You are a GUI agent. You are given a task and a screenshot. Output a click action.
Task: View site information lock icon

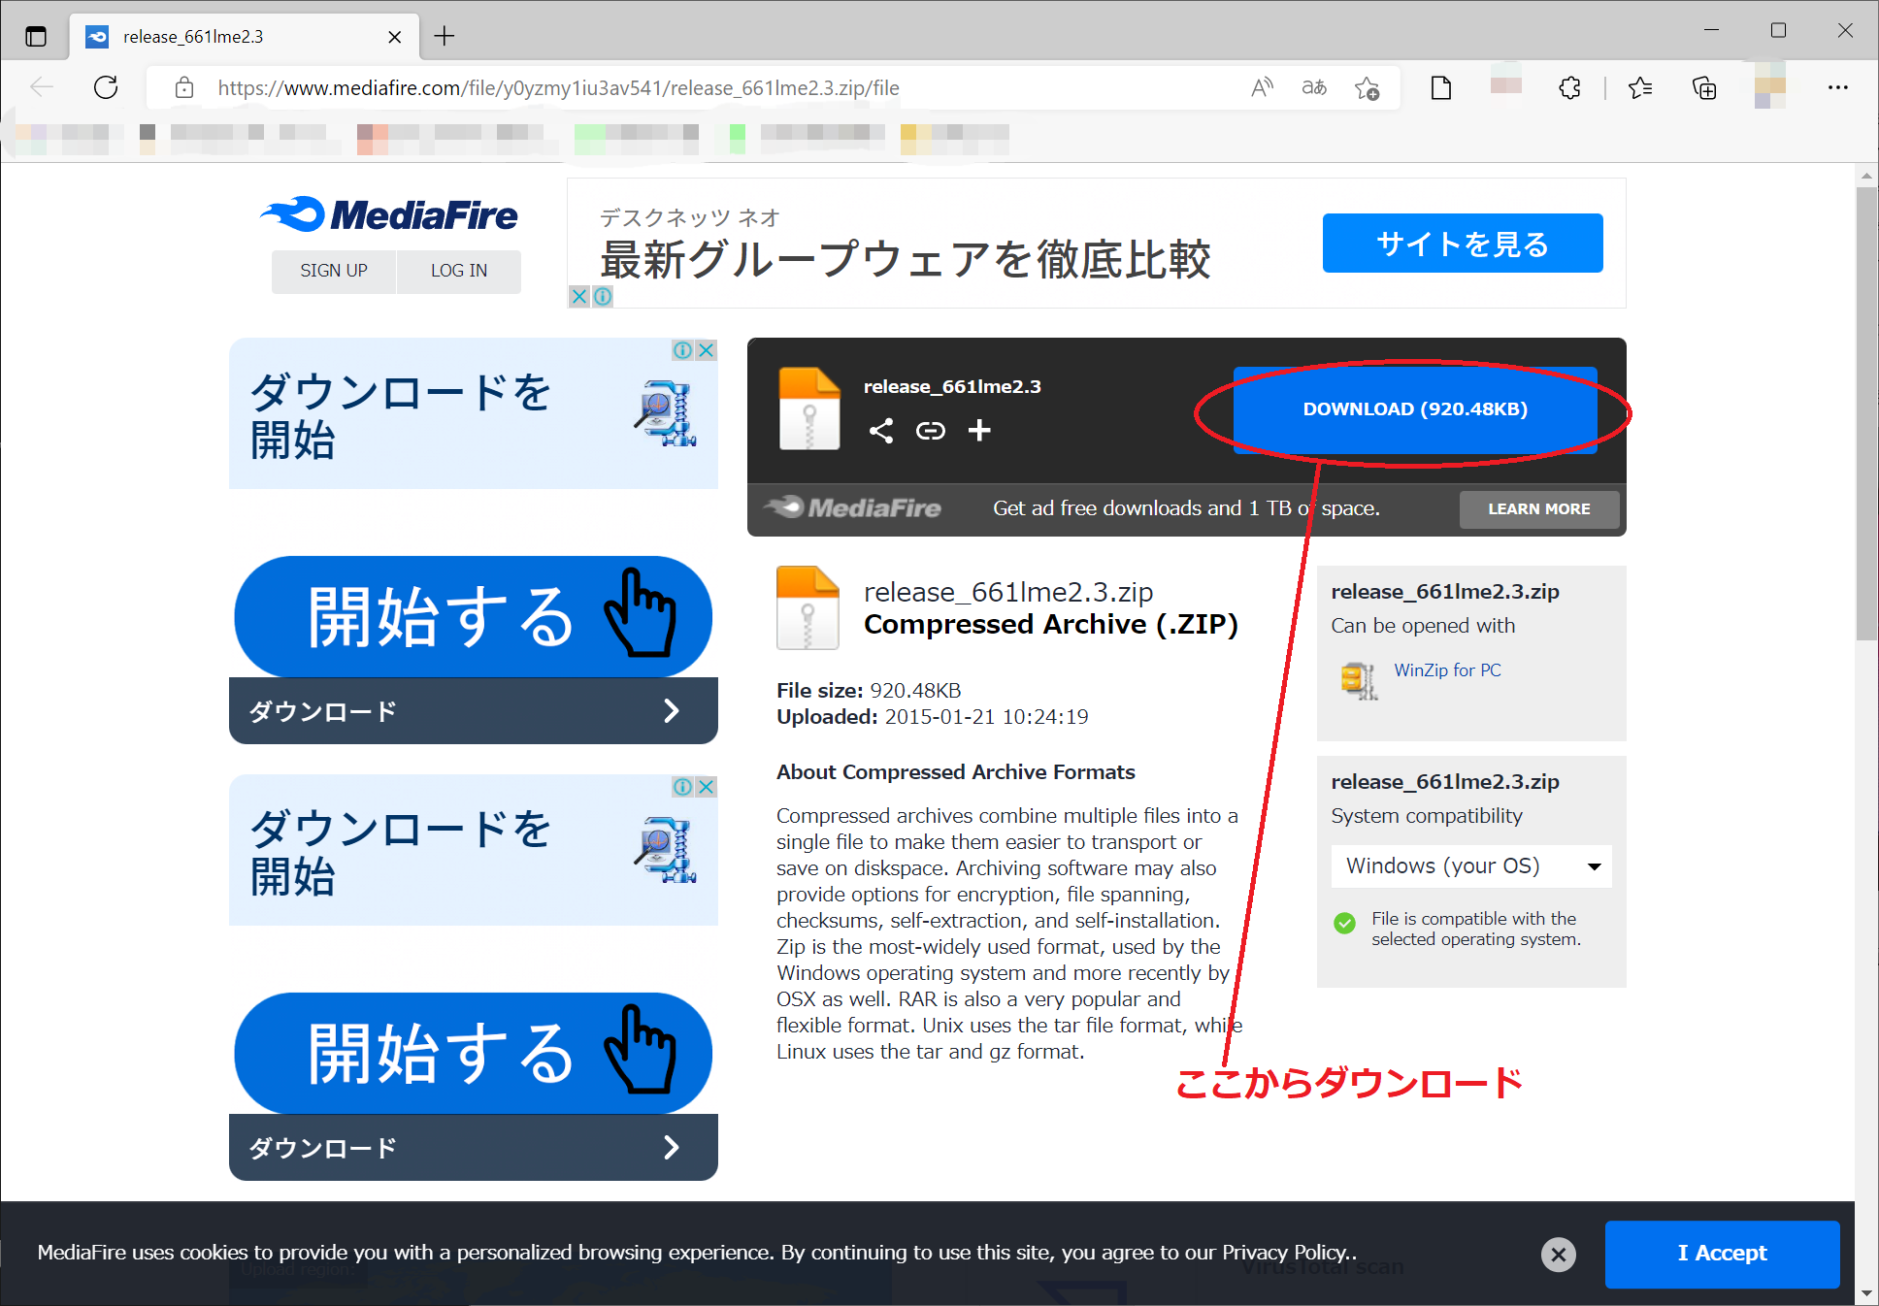(x=183, y=88)
